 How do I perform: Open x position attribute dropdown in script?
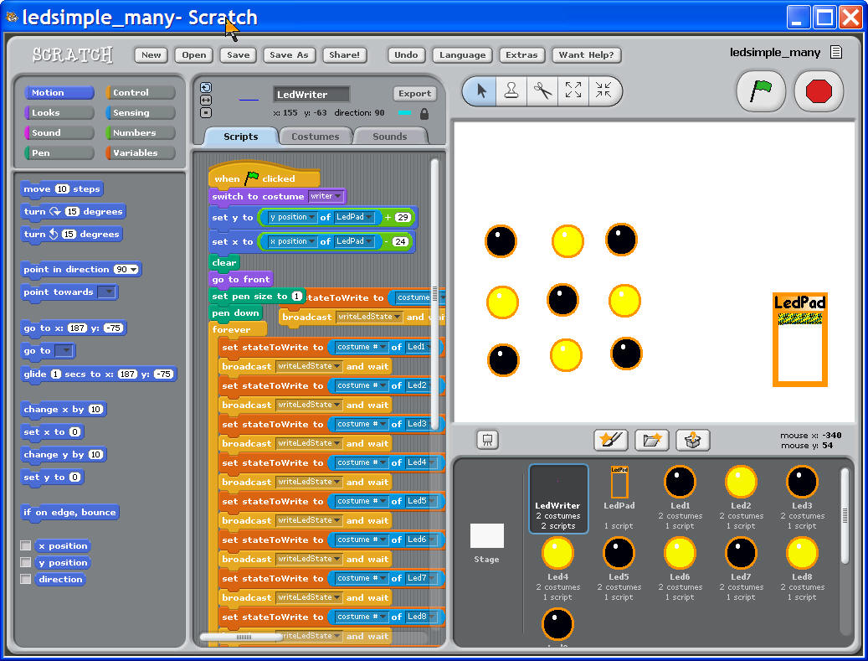click(292, 241)
